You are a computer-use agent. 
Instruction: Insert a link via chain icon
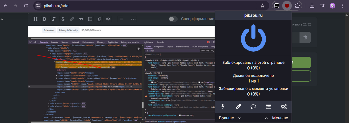(x=72, y=19)
